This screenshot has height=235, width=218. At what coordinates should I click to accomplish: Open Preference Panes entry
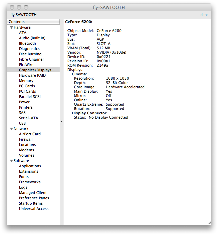tap(34, 198)
